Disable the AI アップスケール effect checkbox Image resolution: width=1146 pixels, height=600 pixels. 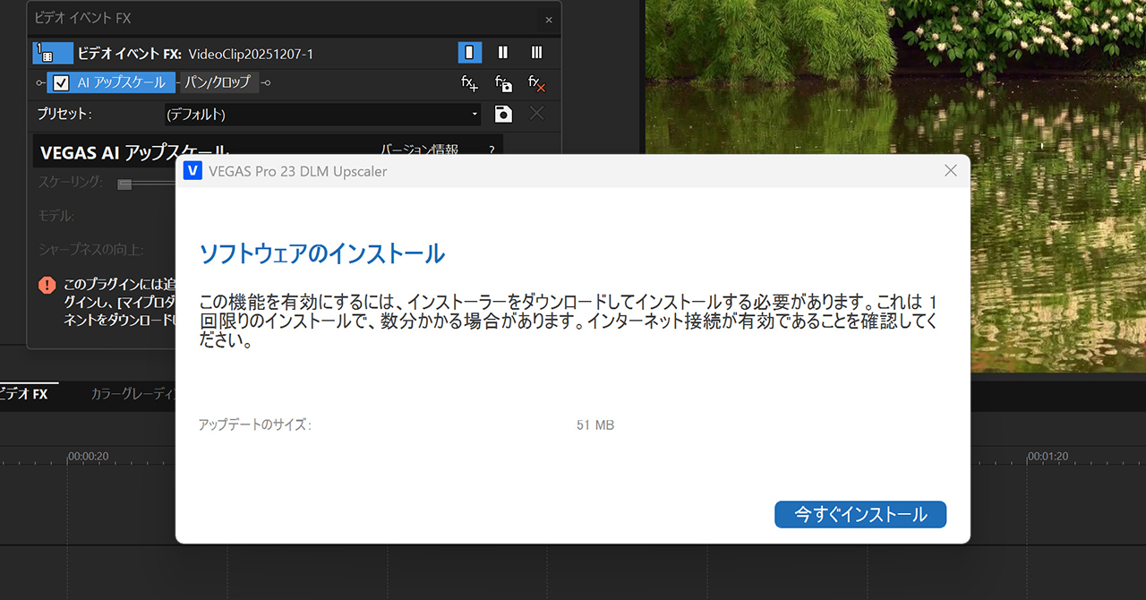coord(60,81)
